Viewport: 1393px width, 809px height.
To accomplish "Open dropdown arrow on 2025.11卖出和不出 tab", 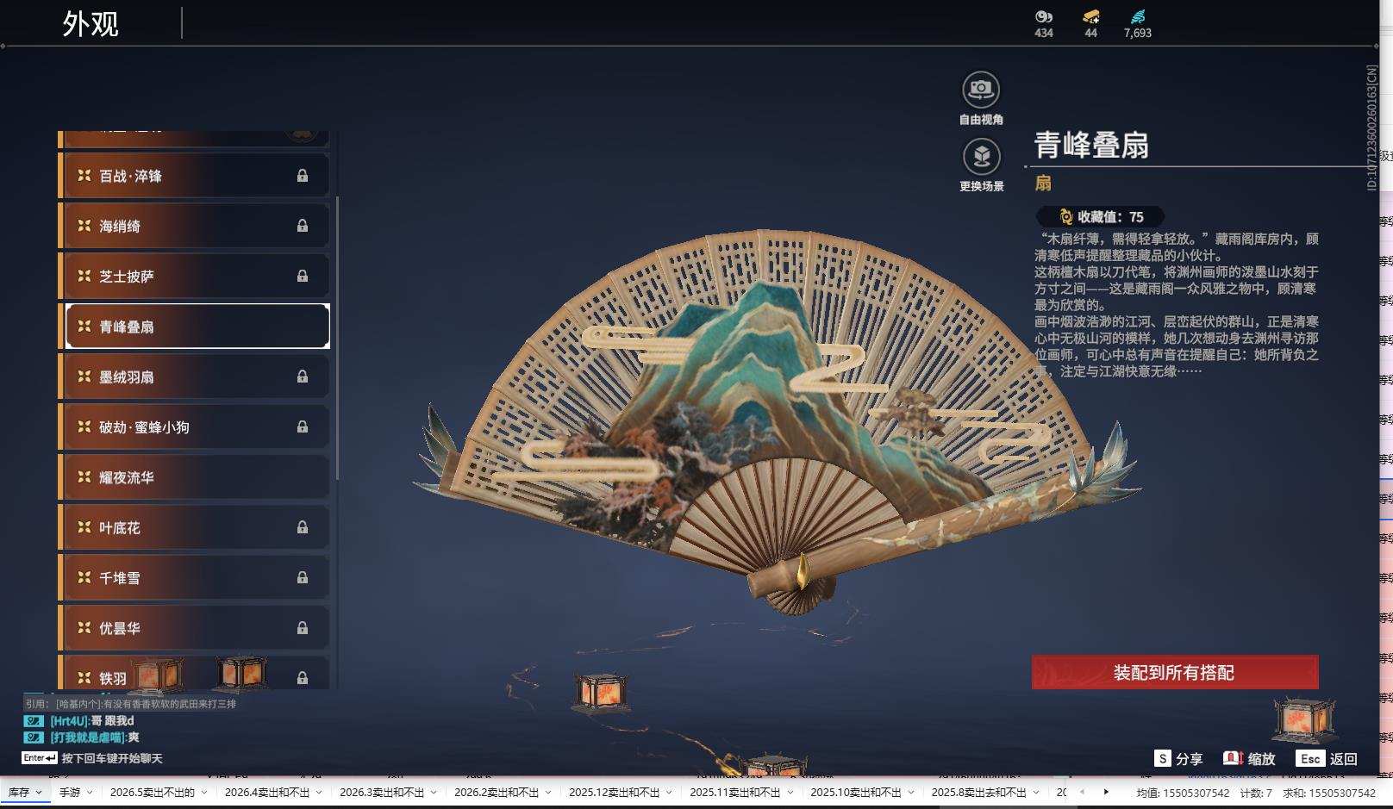I will pos(790,793).
